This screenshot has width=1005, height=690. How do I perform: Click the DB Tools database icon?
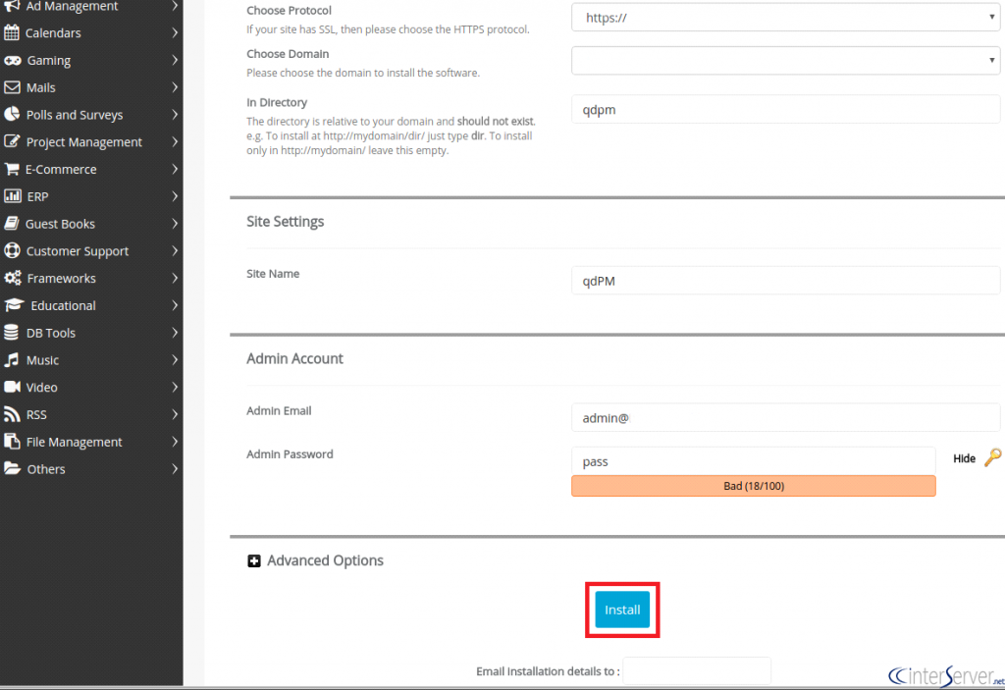tap(12, 332)
